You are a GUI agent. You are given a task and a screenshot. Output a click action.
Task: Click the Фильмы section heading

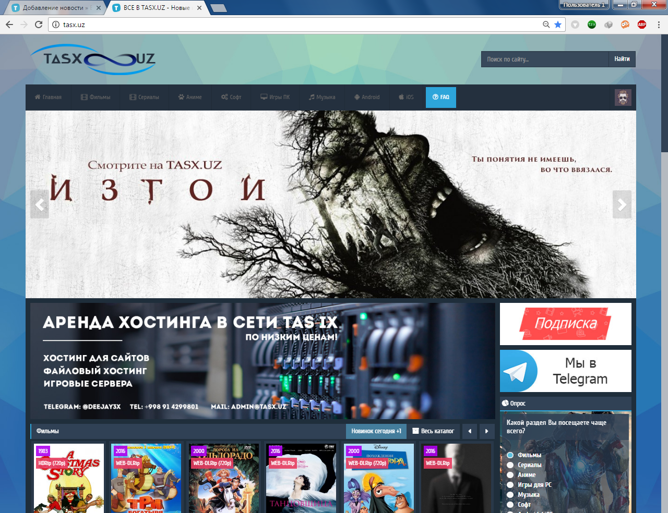[x=47, y=431]
